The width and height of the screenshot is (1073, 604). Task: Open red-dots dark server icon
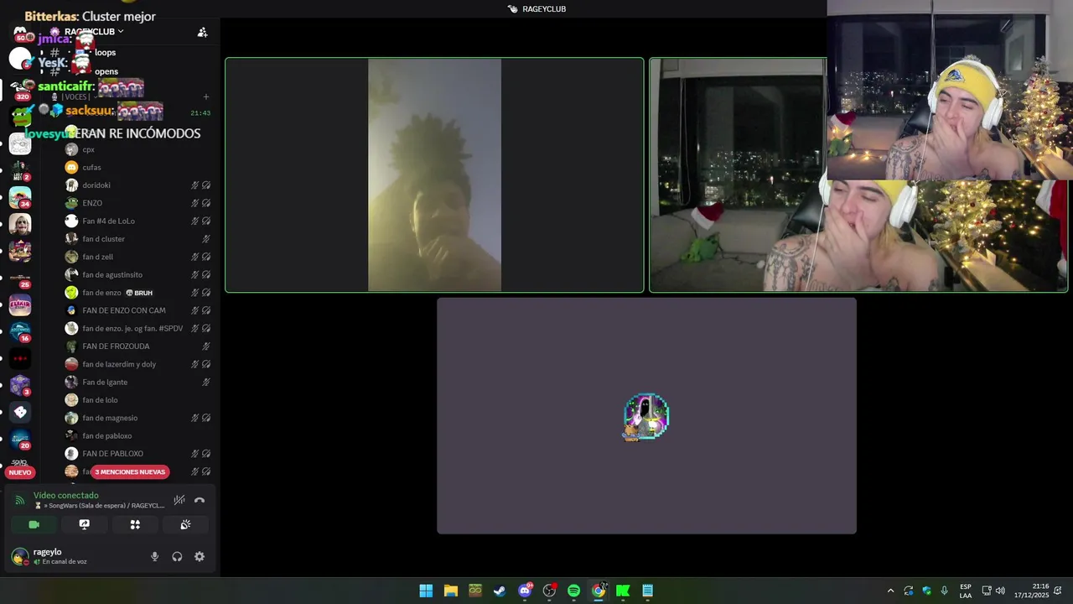tap(20, 359)
